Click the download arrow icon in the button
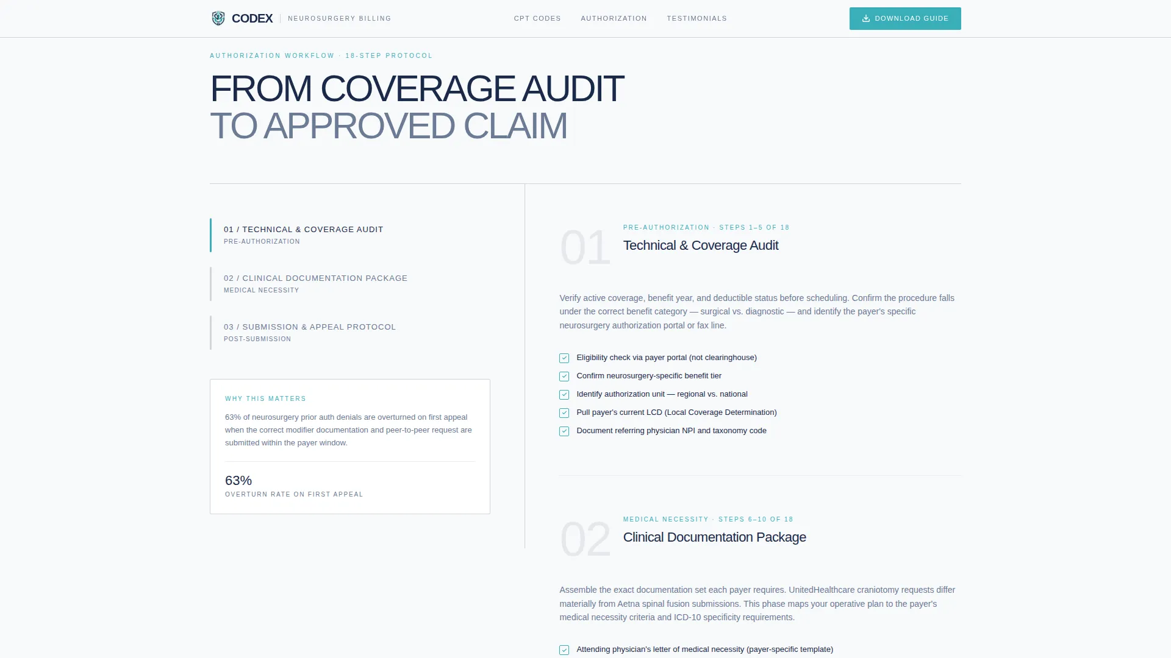Screen dimensions: 1171x658 pos(865,18)
